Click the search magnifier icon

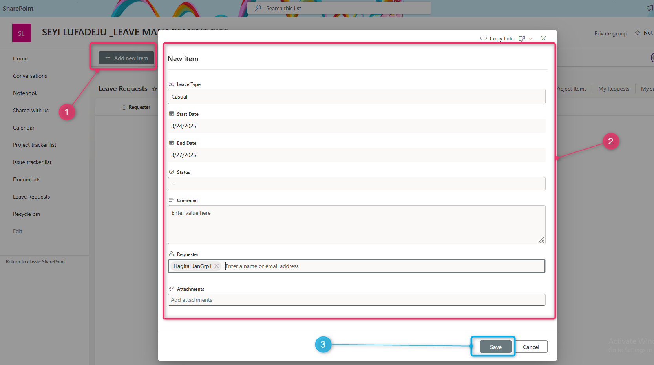(258, 8)
